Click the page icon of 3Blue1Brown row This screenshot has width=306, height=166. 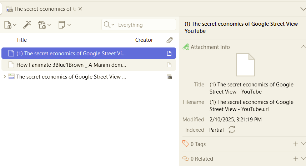click(x=11, y=65)
